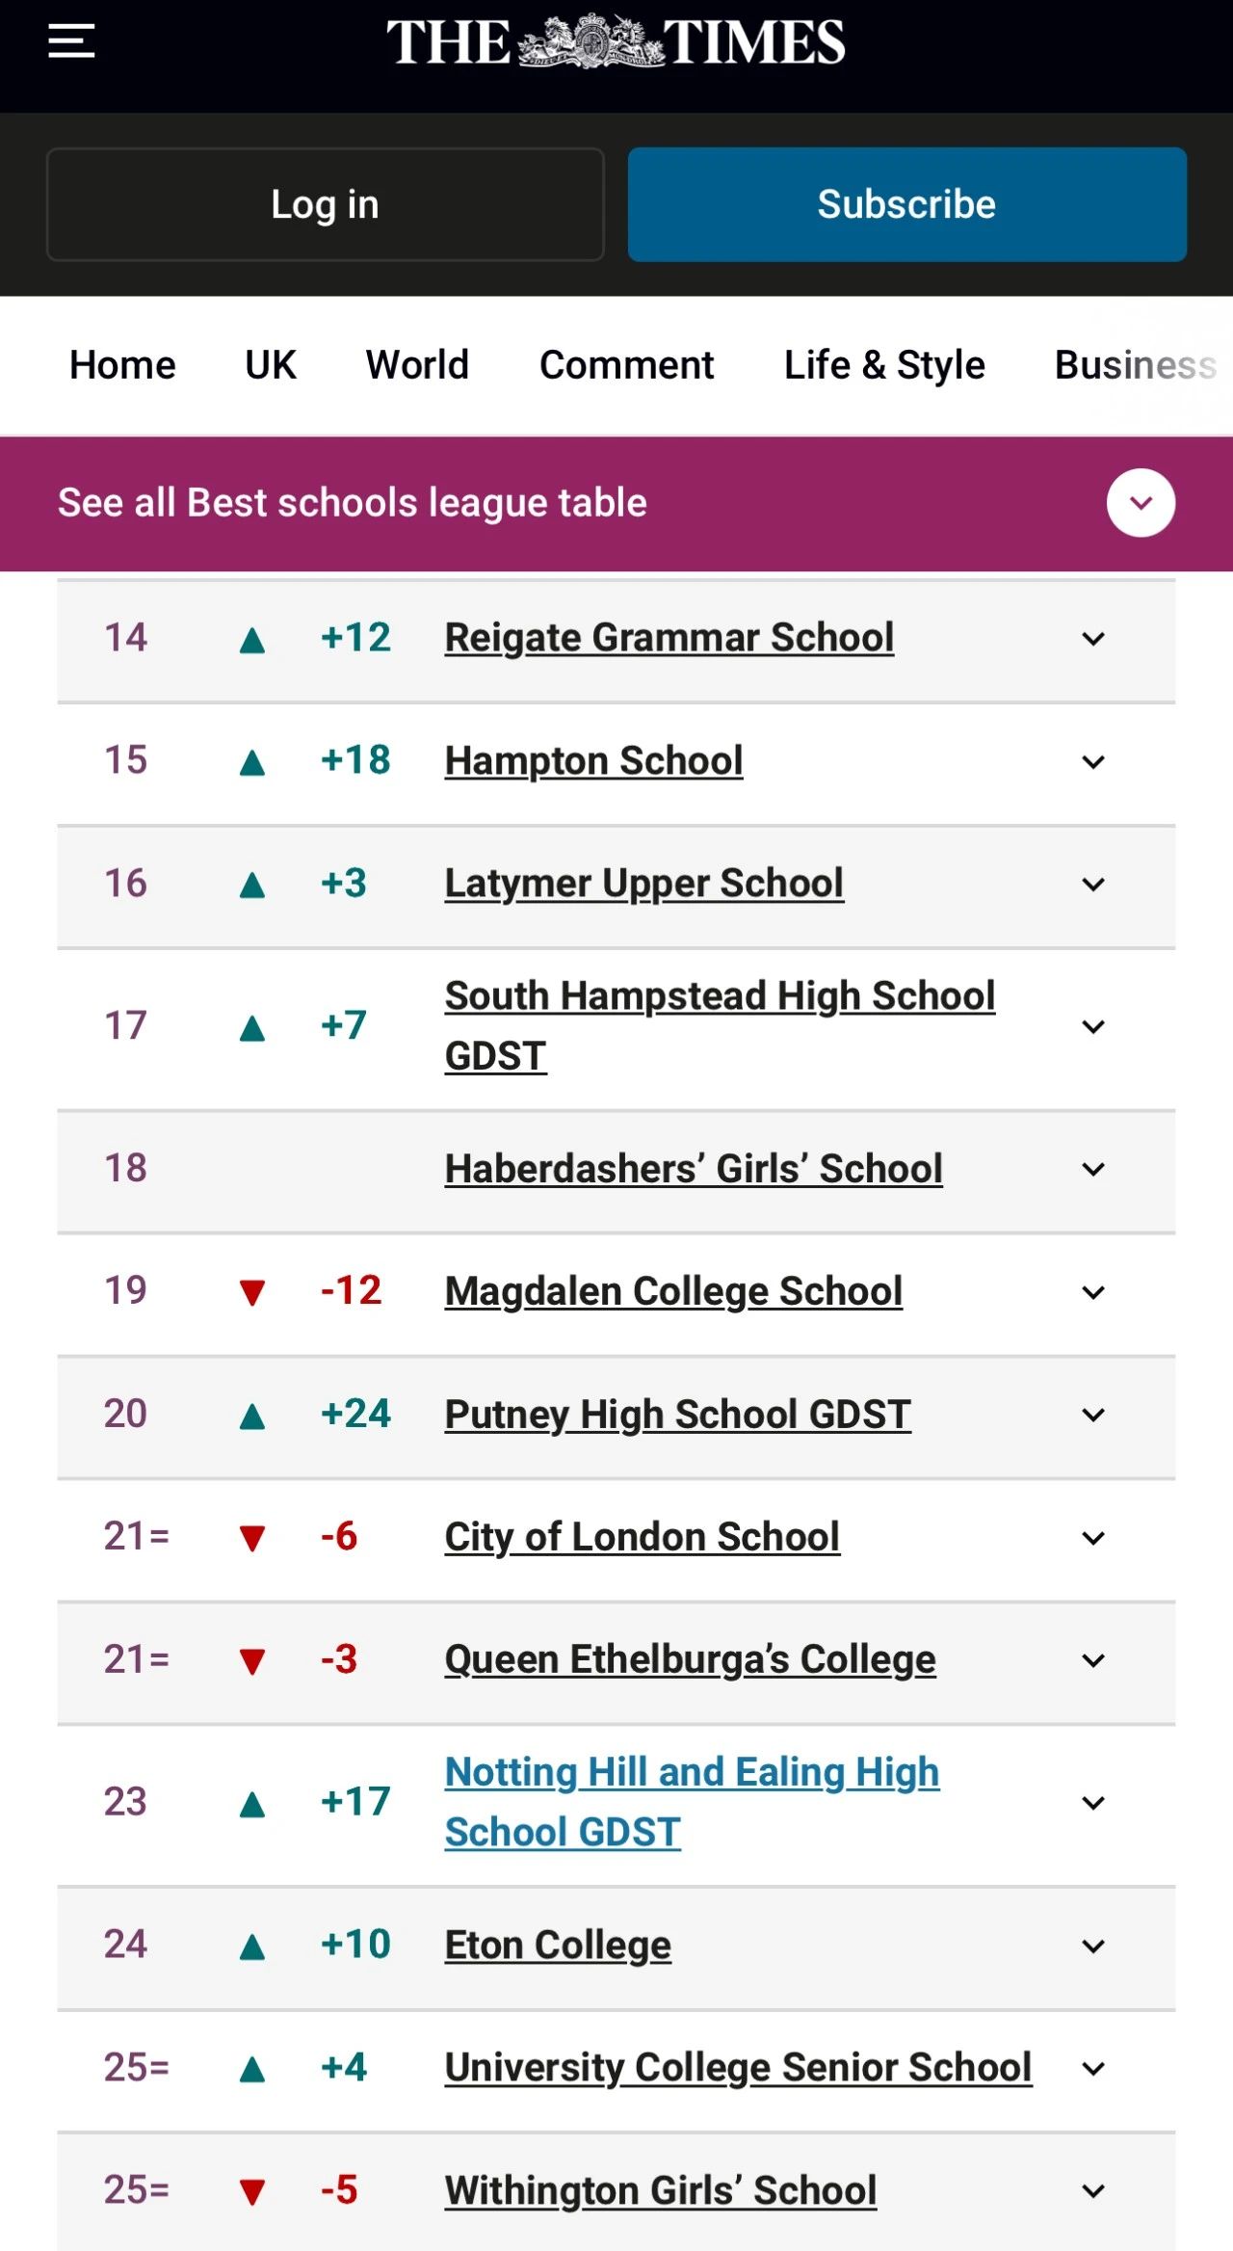Open Queen Ethelburga's College link
The image size is (1233, 2251).
point(691,1659)
